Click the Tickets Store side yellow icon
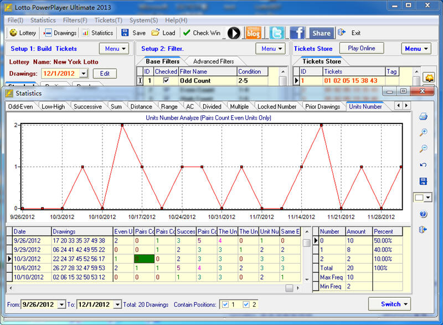Image resolution: width=443 pixels, height=325 pixels. [x=429, y=78]
